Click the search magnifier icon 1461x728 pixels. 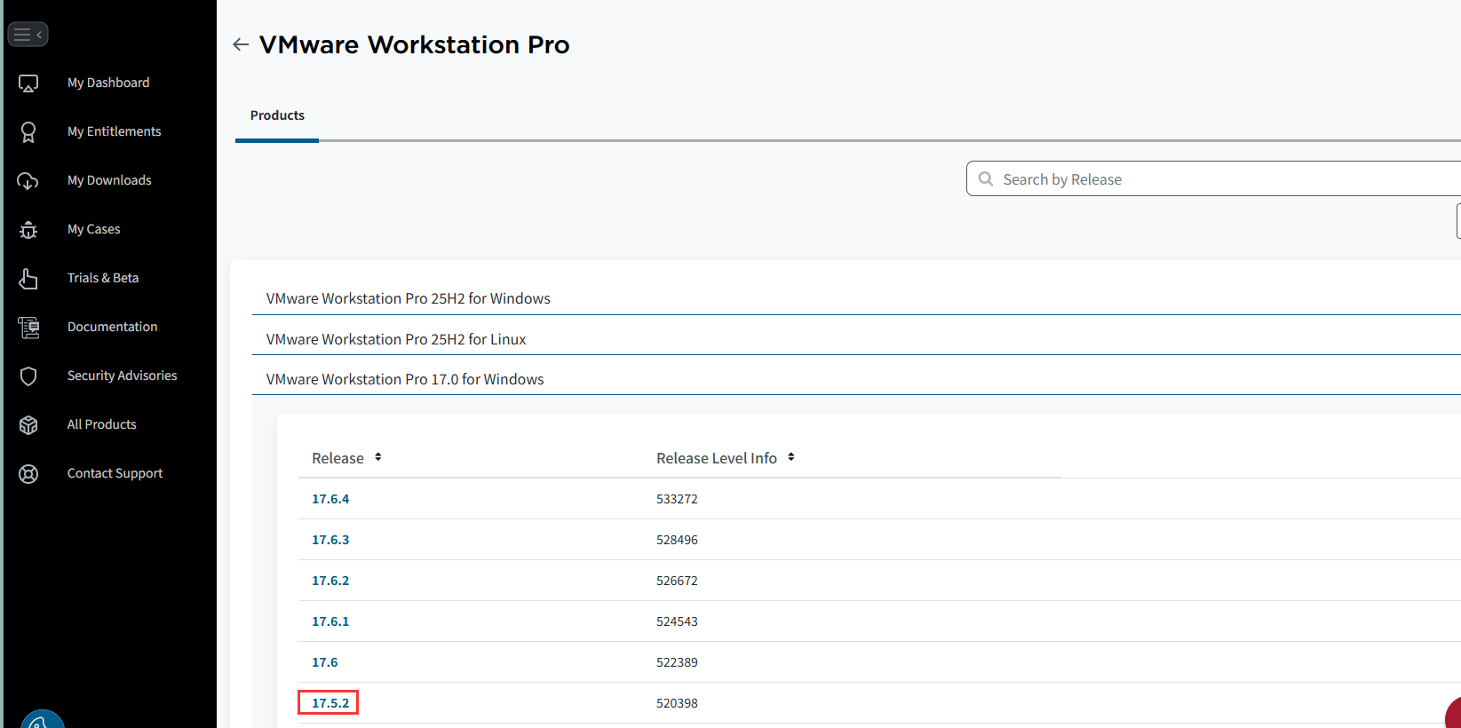(x=986, y=179)
